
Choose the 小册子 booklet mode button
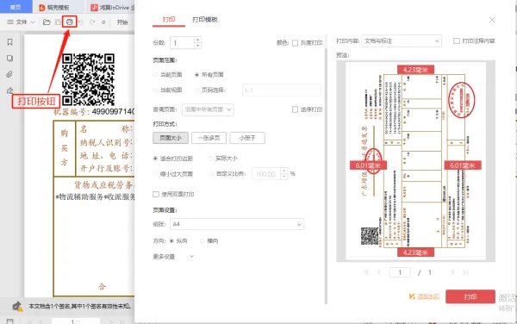247,138
